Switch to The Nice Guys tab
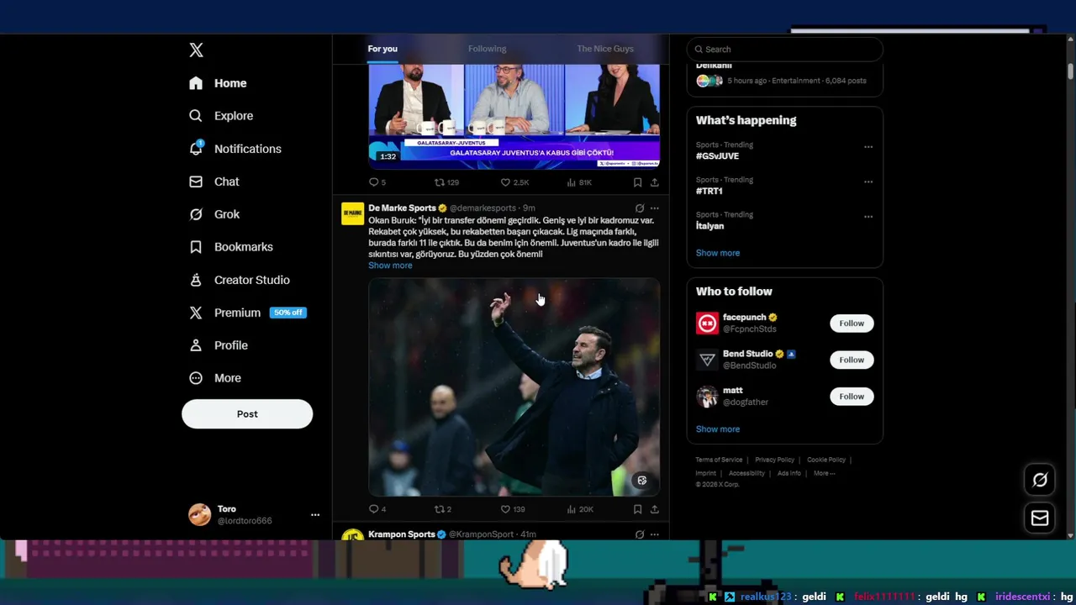The height and width of the screenshot is (605, 1076). coord(605,49)
